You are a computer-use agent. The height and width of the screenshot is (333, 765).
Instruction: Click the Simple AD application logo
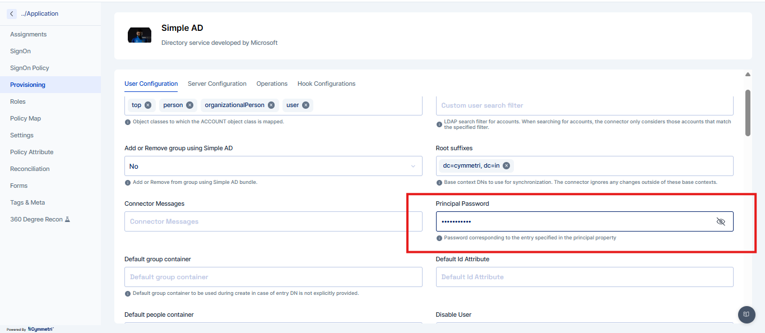pos(140,35)
